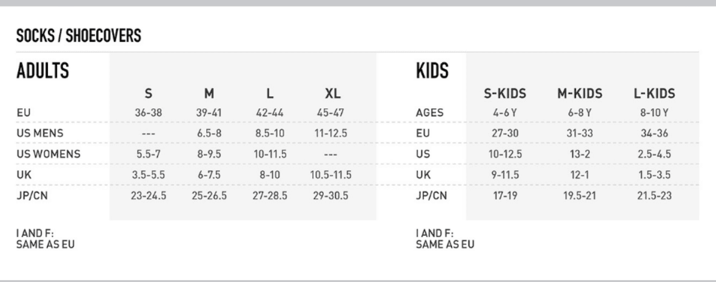Viewport: 716px width, 282px height.
Task: Click the S-KIDS column header
Action: pos(505,94)
